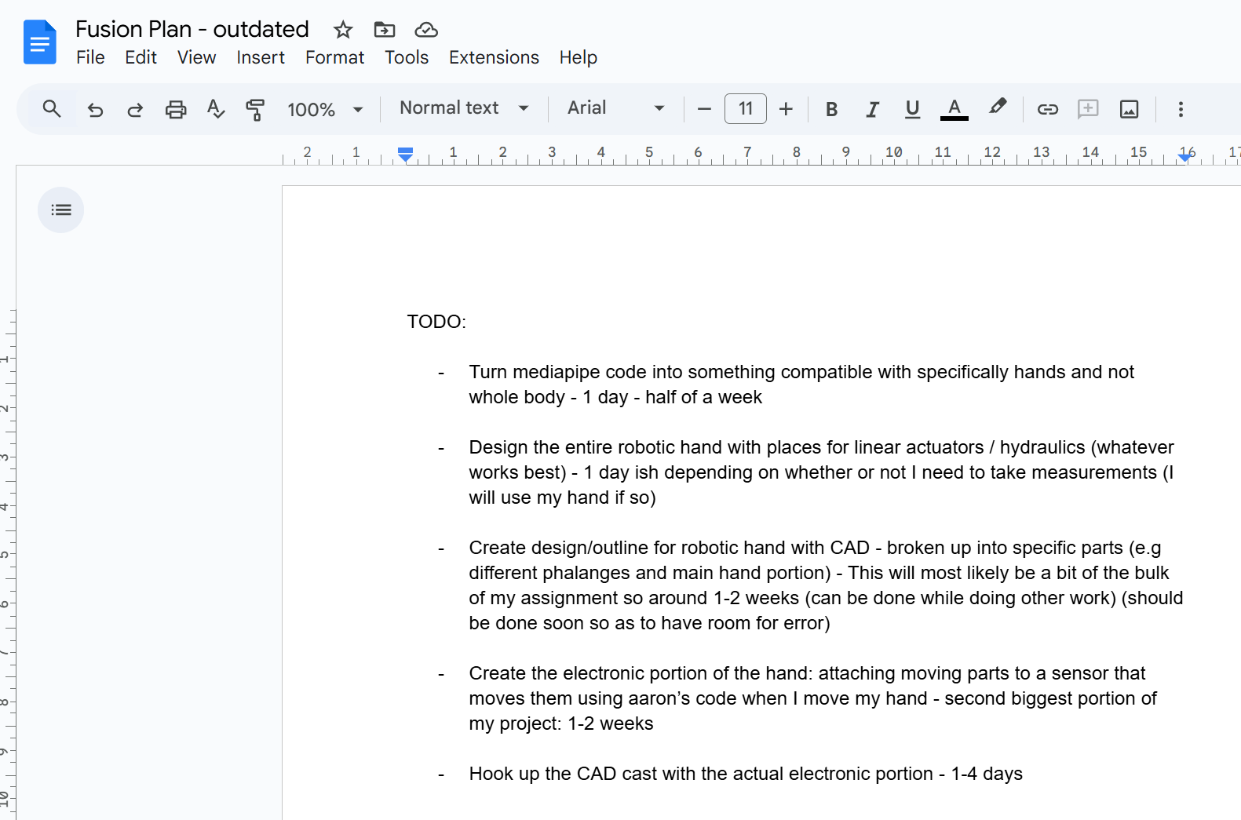1241x820 pixels.
Task: Check cloud save status icon
Action: click(x=426, y=30)
